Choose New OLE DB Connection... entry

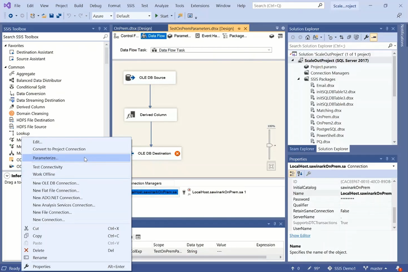(x=76, y=183)
